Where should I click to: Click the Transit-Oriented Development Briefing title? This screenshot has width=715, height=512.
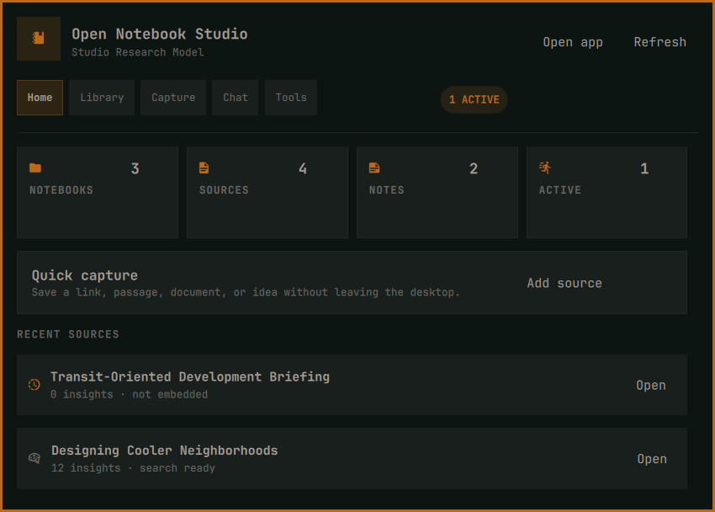190,377
